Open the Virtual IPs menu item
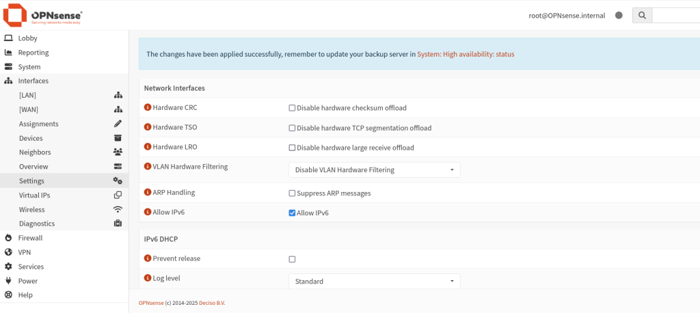Viewport: 700px width, 313px height. coord(34,195)
